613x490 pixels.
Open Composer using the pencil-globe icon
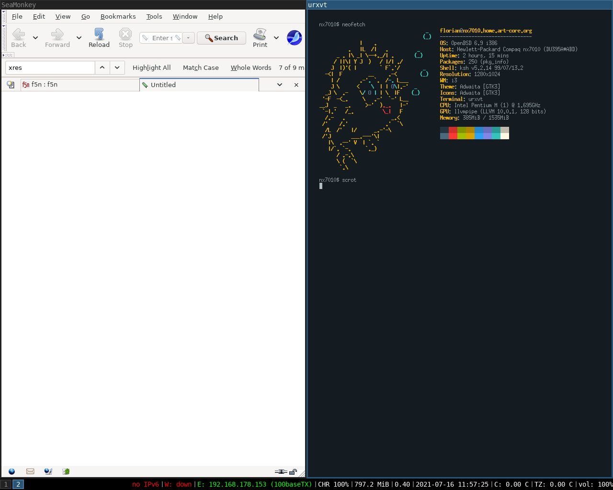click(48, 471)
